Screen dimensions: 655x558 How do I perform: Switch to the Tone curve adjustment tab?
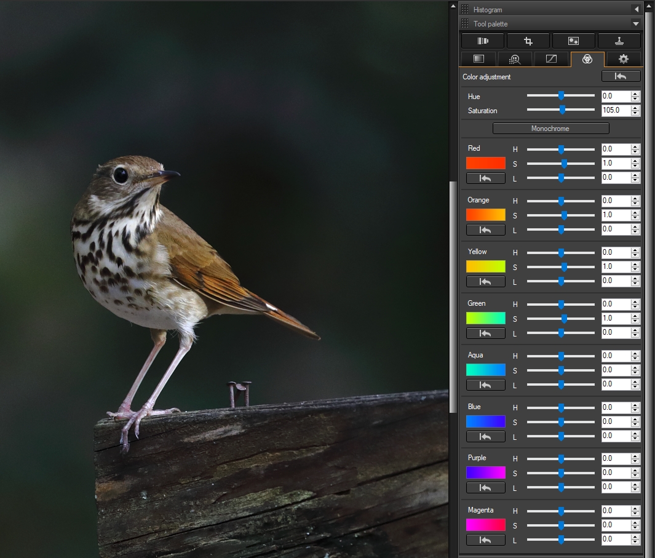(x=551, y=59)
